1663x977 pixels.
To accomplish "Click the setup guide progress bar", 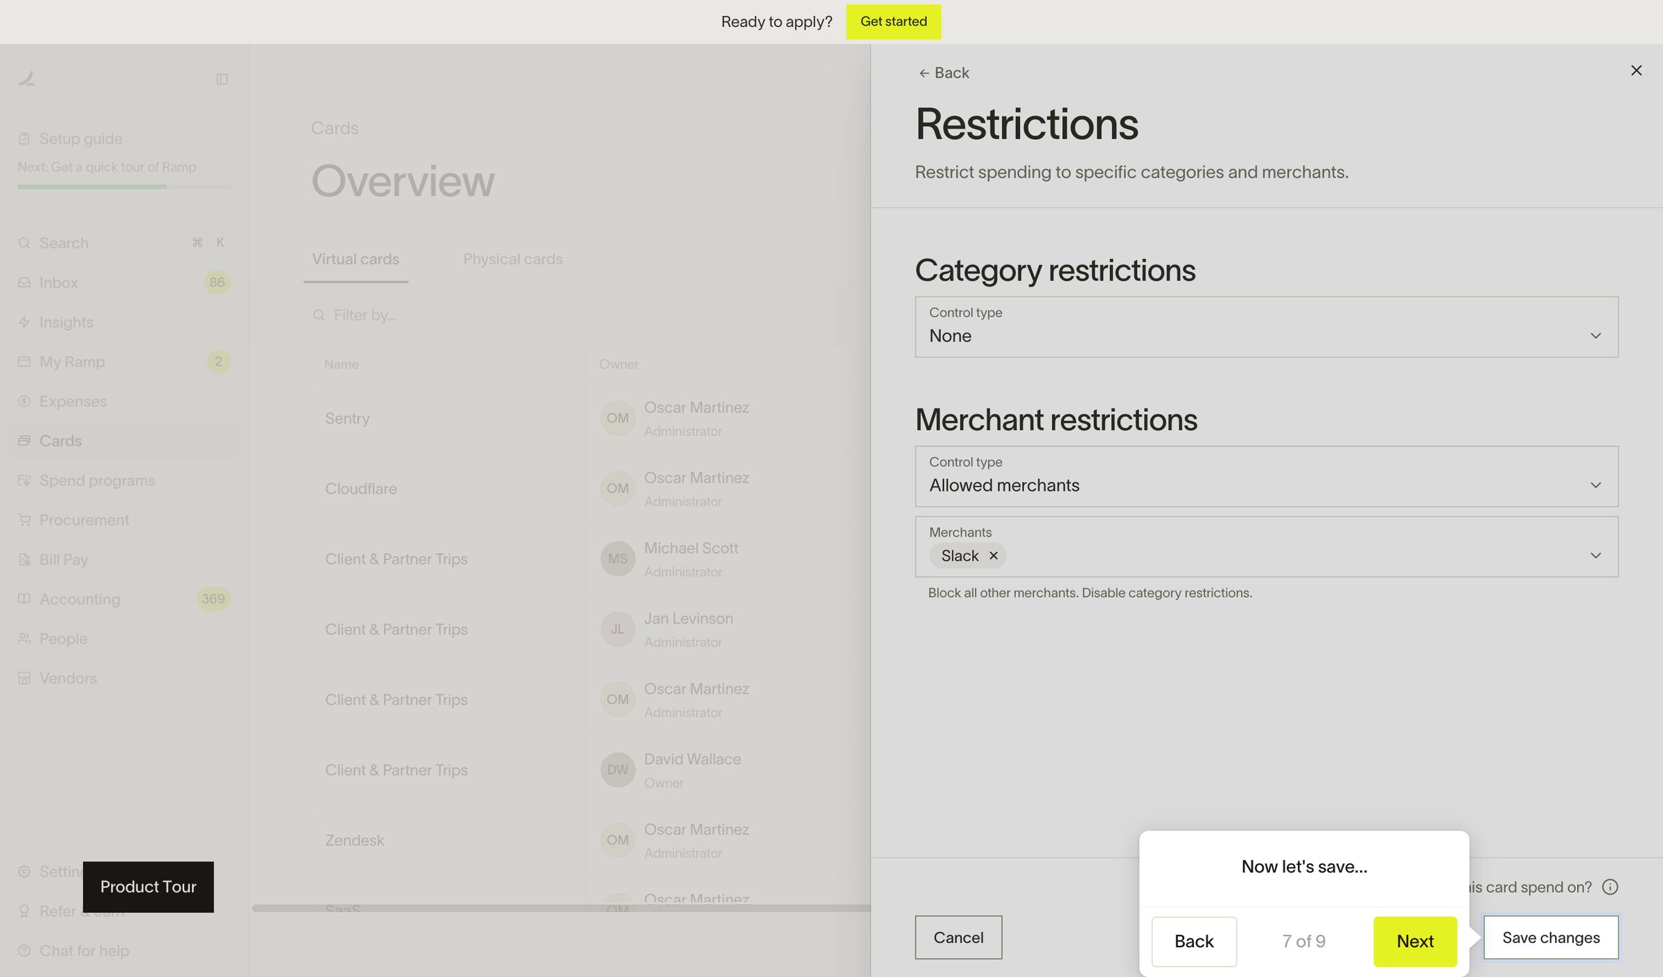I will (x=124, y=186).
